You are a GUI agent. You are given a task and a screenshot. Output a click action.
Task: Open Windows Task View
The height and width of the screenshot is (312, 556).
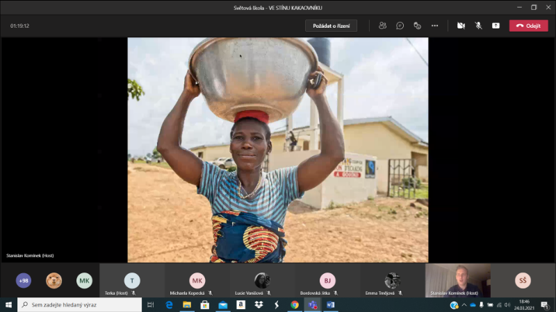point(151,305)
